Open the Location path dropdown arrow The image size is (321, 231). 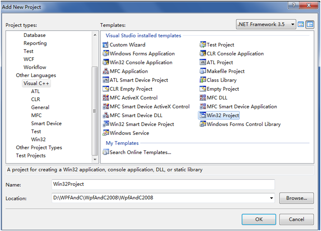[271, 198]
